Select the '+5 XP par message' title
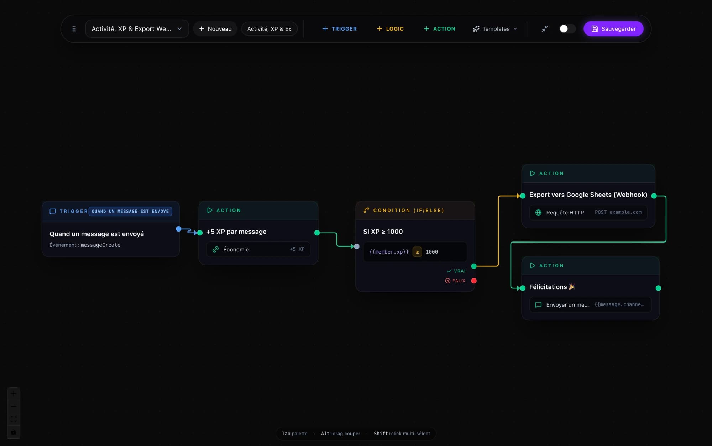The height and width of the screenshot is (446, 712). coord(236,232)
